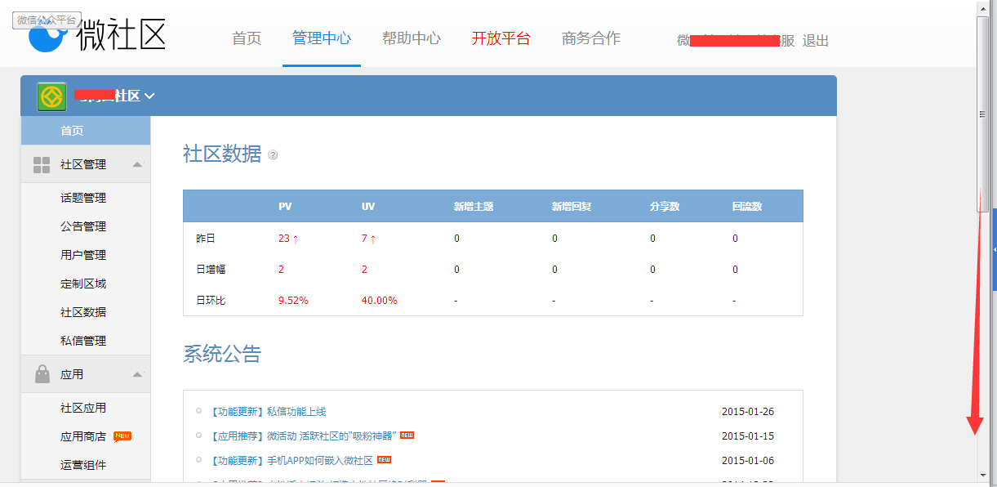
Task: Select 话题管理 in the sidebar
Action: pos(83,198)
